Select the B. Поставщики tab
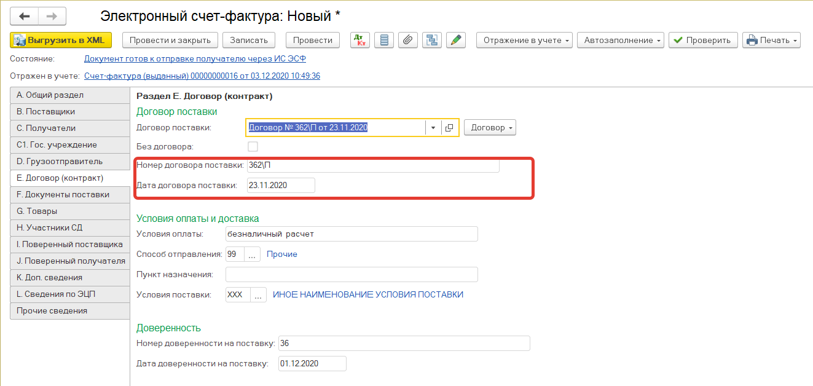The image size is (813, 386). pos(69,111)
